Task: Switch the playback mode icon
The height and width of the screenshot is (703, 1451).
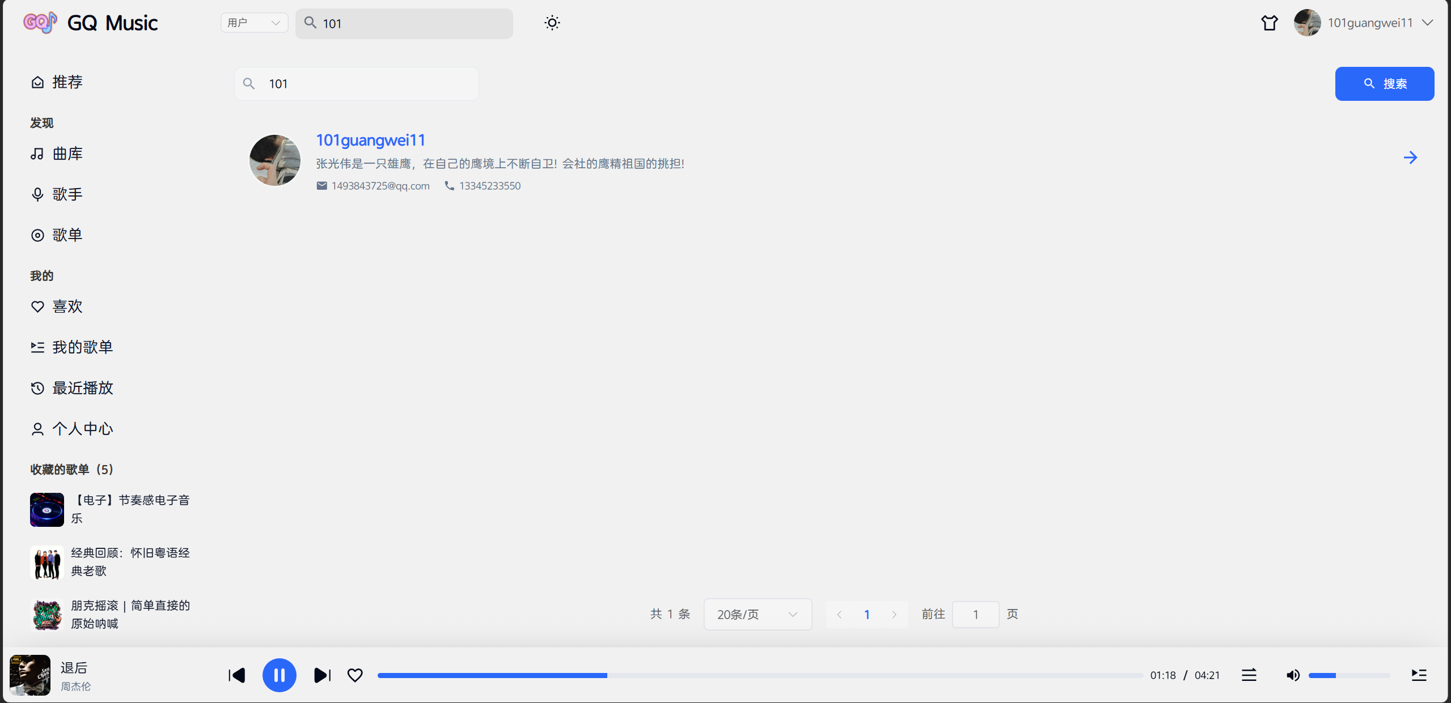Action: coord(1249,675)
